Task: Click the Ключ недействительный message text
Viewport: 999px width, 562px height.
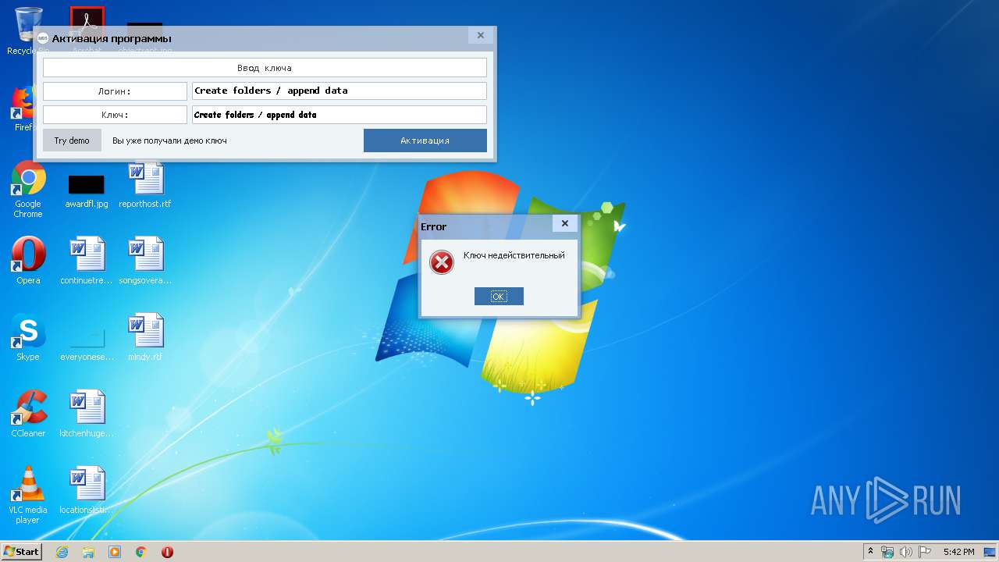Action: click(514, 255)
